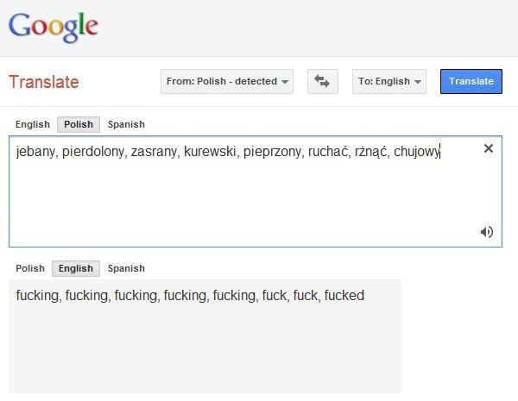Click the dropdown arrow next to detected
The image size is (518, 401).
click(x=285, y=82)
